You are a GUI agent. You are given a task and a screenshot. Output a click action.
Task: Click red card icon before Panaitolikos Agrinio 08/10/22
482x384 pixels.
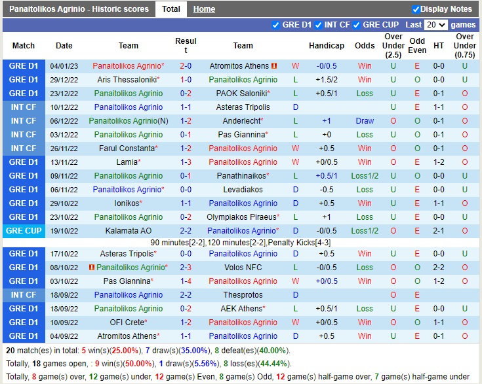[x=92, y=268]
